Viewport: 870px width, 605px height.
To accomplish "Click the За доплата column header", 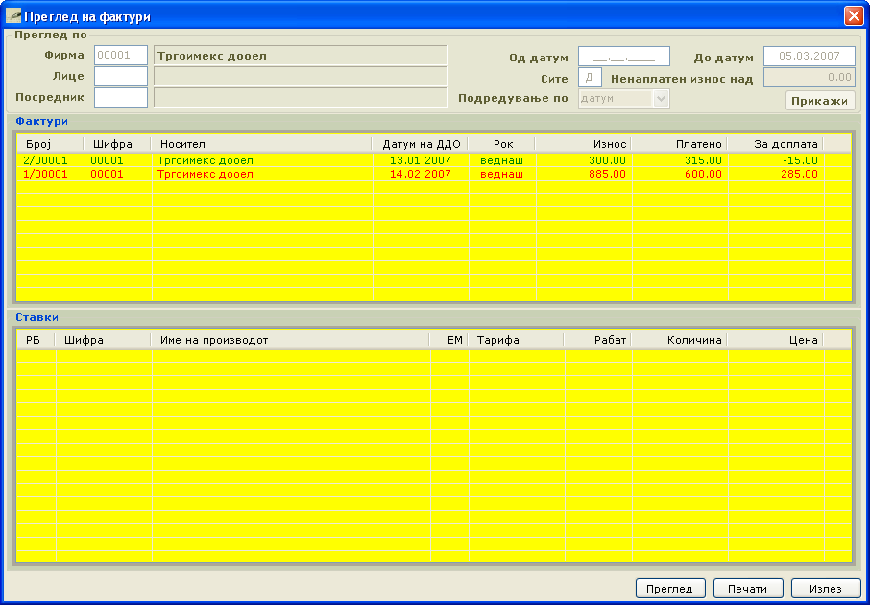I will coord(775,144).
